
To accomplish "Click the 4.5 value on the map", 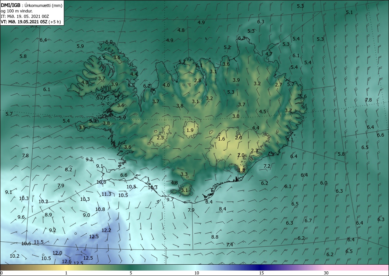I will [x=263, y=111].
